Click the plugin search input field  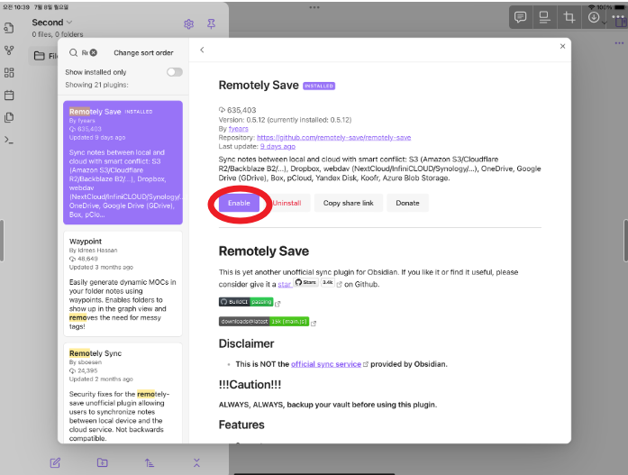tap(83, 52)
